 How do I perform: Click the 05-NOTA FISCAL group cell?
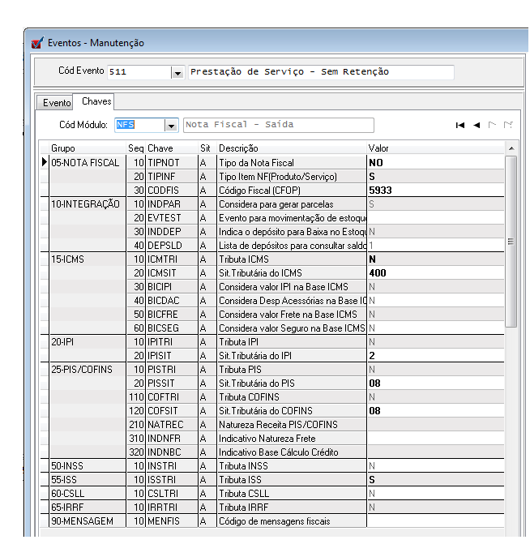click(85, 162)
